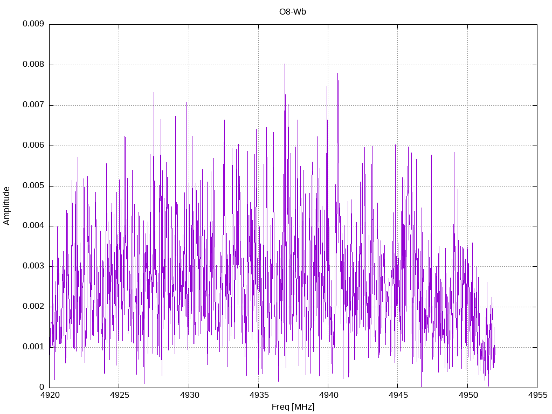Image resolution: width=552 pixels, height=414 pixels.
Task: Click the 0.007 y-axis tick label
Action: (33, 105)
